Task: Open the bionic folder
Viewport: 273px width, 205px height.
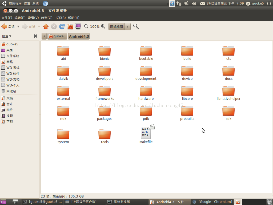Action: pos(105,53)
